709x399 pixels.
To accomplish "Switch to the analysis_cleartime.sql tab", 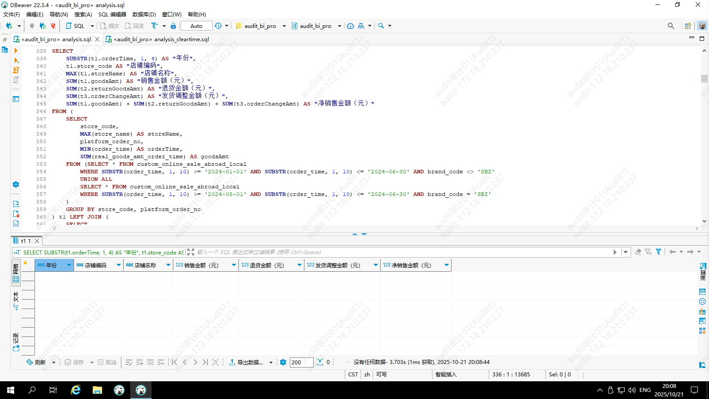I will click(161, 39).
